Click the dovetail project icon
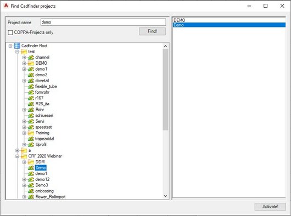The height and width of the screenshot is (216, 291). (31, 81)
